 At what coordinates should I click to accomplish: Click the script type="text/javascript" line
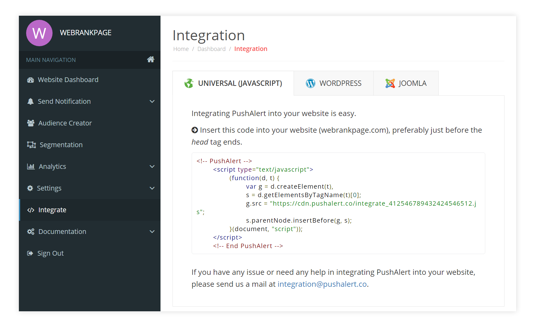coord(263,169)
